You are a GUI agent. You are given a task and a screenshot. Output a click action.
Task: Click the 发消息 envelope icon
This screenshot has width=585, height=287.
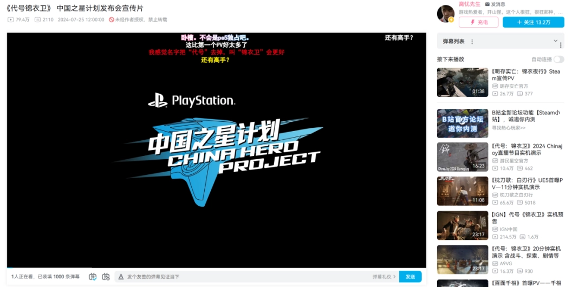(x=487, y=4)
